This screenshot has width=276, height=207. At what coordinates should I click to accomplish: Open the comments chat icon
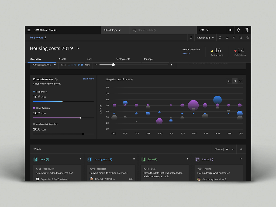(234, 38)
